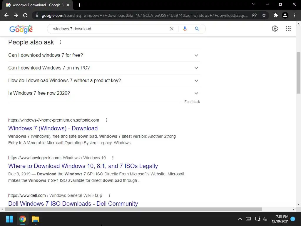The image size is (301, 226).
Task: Click the softonic.com result URL
Action: tap(53, 120)
